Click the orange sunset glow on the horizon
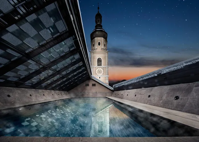 [131, 74]
